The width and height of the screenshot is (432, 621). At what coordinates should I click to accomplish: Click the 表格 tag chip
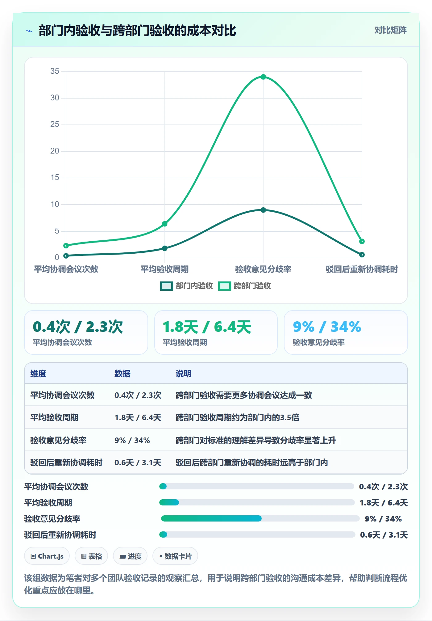pos(91,556)
